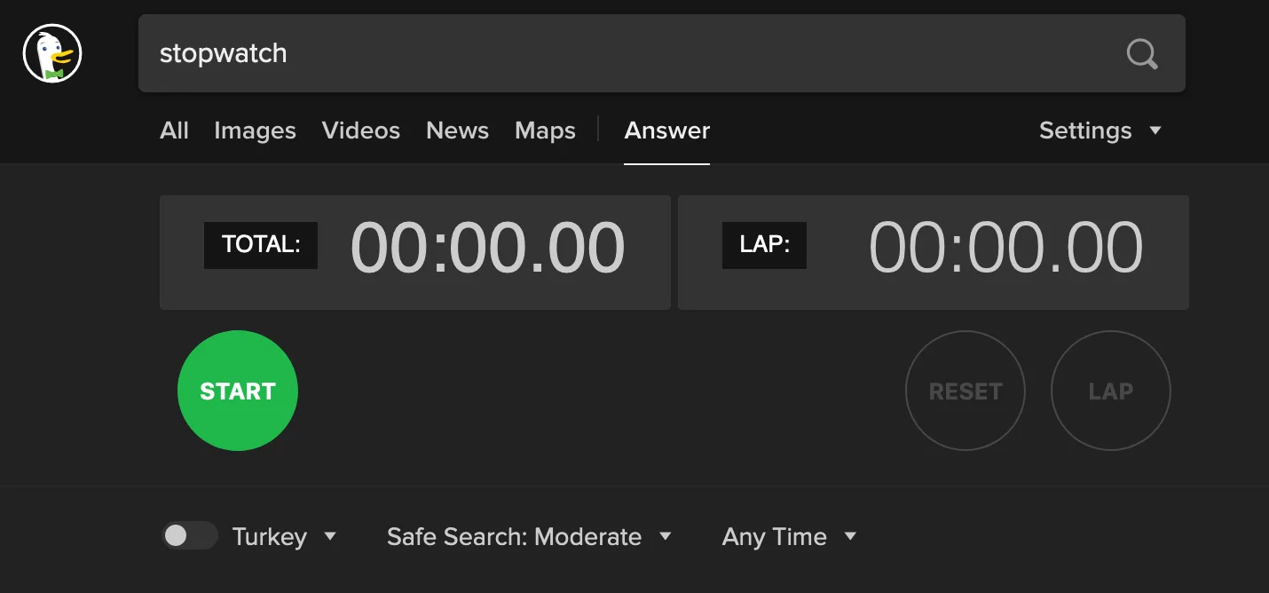Open the Safe Search: Moderate dropdown
This screenshot has height=593, width=1269.
point(528,535)
